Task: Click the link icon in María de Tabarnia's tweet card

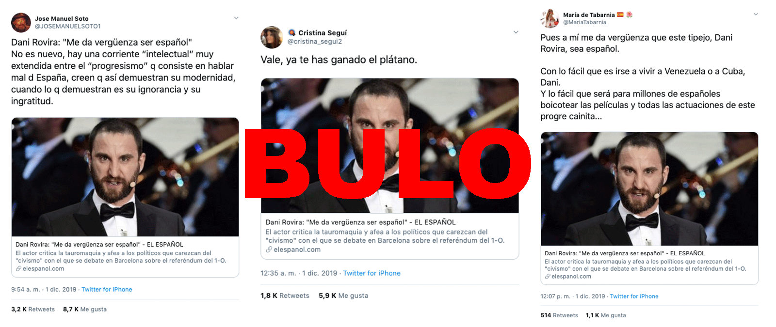Action: pyautogui.click(x=548, y=276)
